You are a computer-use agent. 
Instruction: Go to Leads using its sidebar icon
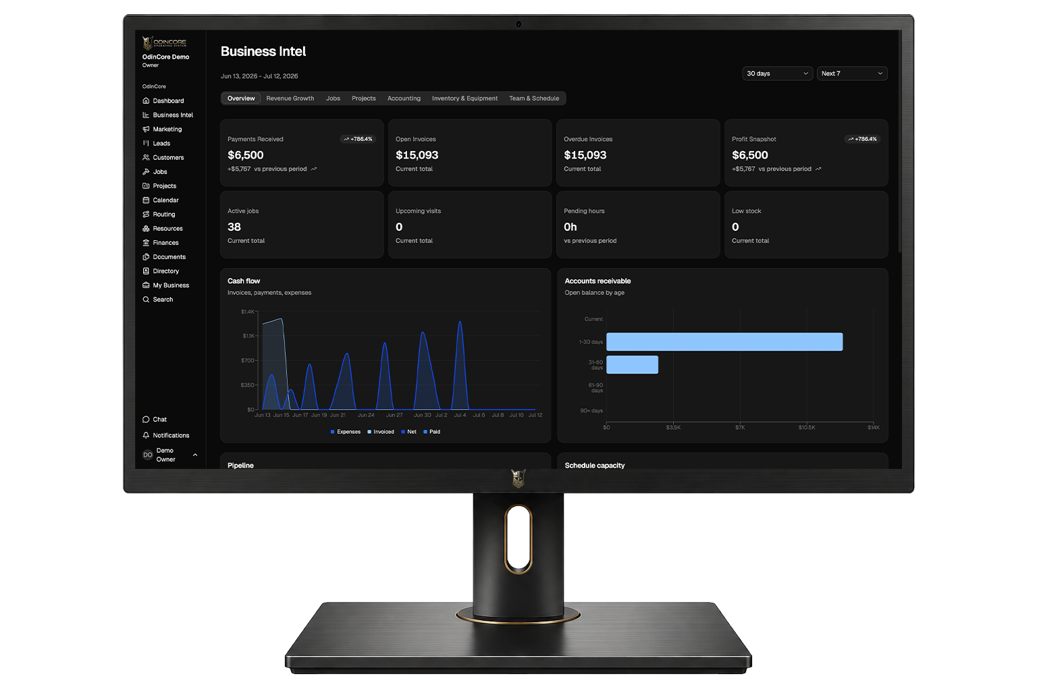[146, 143]
